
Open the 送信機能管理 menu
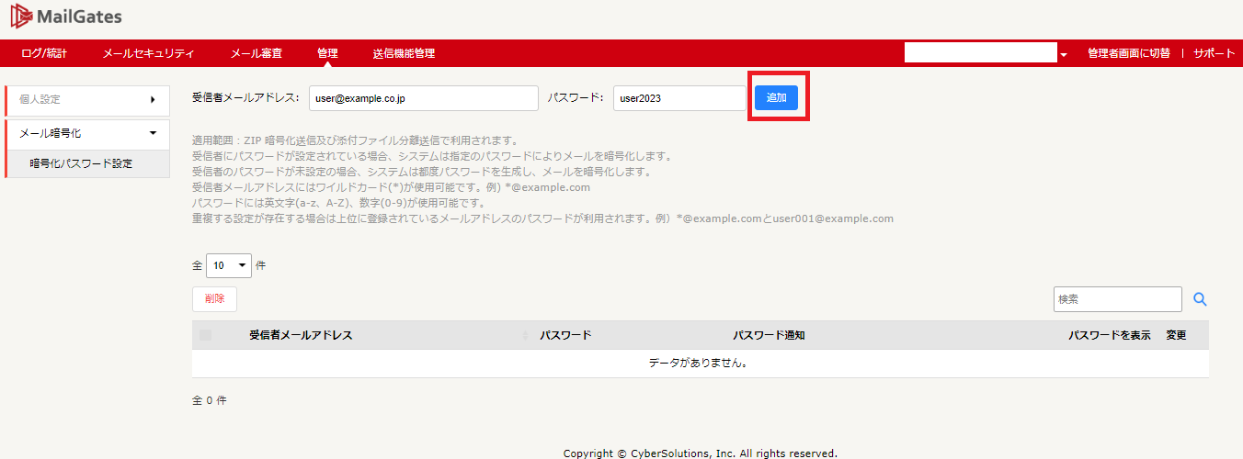[404, 53]
